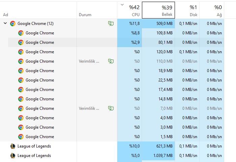Click the Chrome icon of the 4,0 MB process
The image size is (236, 162).
click(21, 118)
